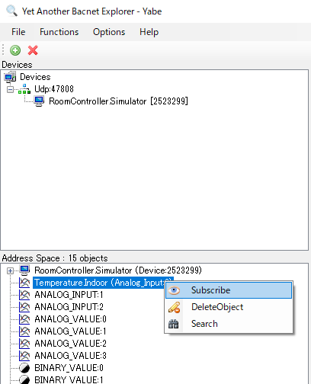Open the Functions menu
Image resolution: width=311 pixels, height=384 pixels.
tap(59, 32)
